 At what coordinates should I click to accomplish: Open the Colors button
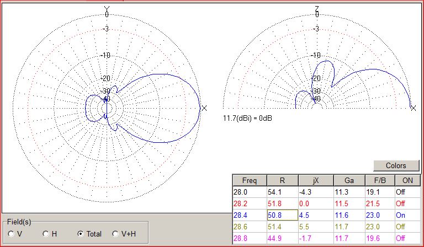point(396,165)
